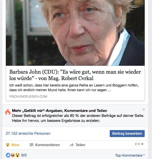
Task: Click the laughing Haha reaction icon
Action: click(x=13, y=155)
